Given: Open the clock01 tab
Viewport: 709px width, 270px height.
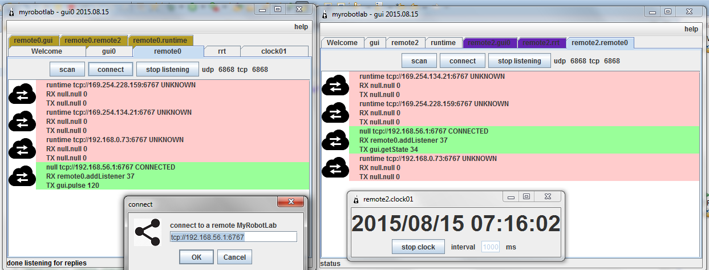Looking at the screenshot, I should pyautogui.click(x=274, y=51).
